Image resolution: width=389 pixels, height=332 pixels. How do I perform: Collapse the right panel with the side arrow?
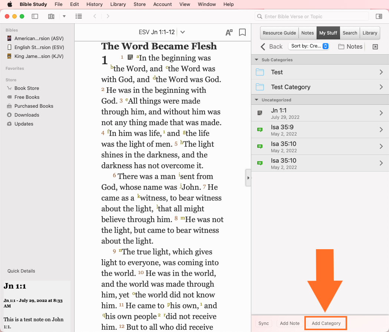[248, 178]
